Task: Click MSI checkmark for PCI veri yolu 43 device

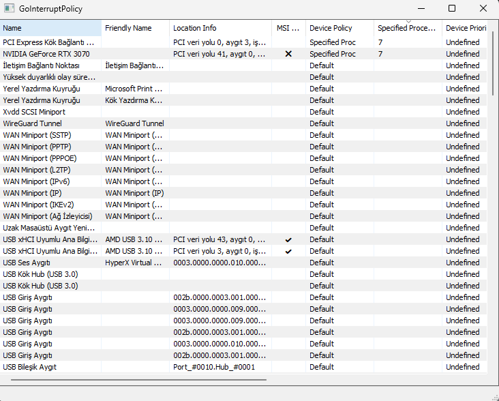Action: click(x=288, y=239)
